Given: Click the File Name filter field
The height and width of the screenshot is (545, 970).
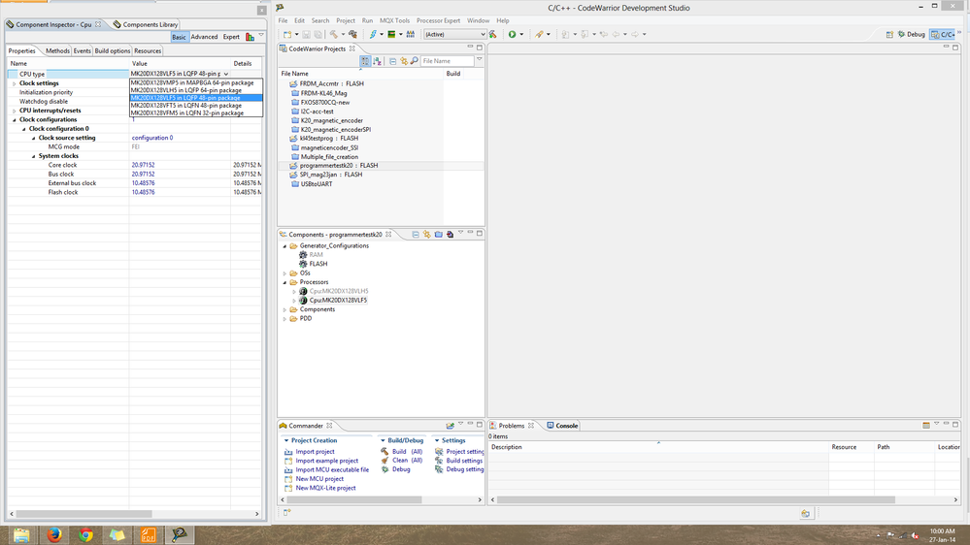Looking at the screenshot, I should click(x=448, y=61).
